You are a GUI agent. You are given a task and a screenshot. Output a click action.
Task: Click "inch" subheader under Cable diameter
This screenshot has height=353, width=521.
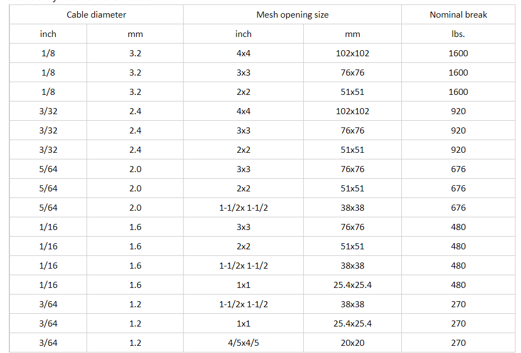(x=48, y=34)
